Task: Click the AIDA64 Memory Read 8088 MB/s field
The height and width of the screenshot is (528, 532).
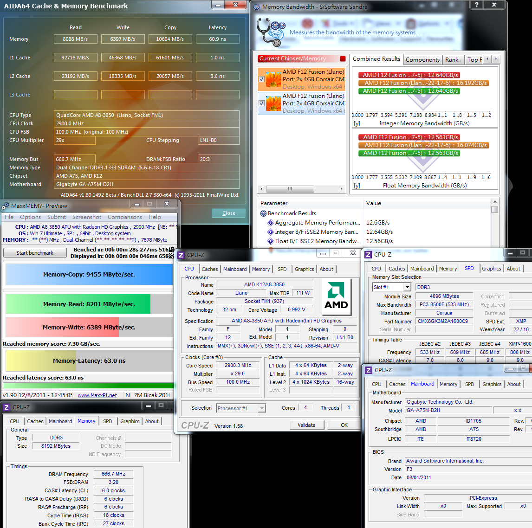Action: point(75,39)
